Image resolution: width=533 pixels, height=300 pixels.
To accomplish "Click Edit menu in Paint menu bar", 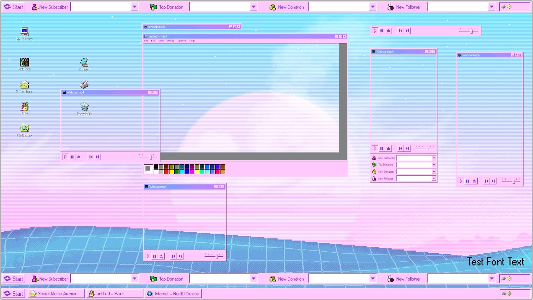I will (153, 41).
